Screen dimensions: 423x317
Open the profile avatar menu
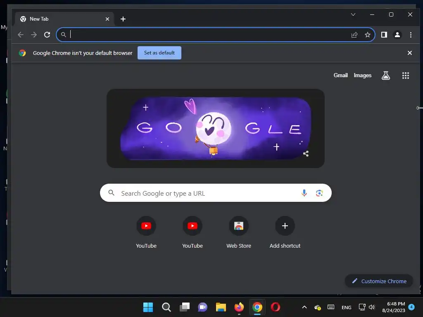coord(397,35)
